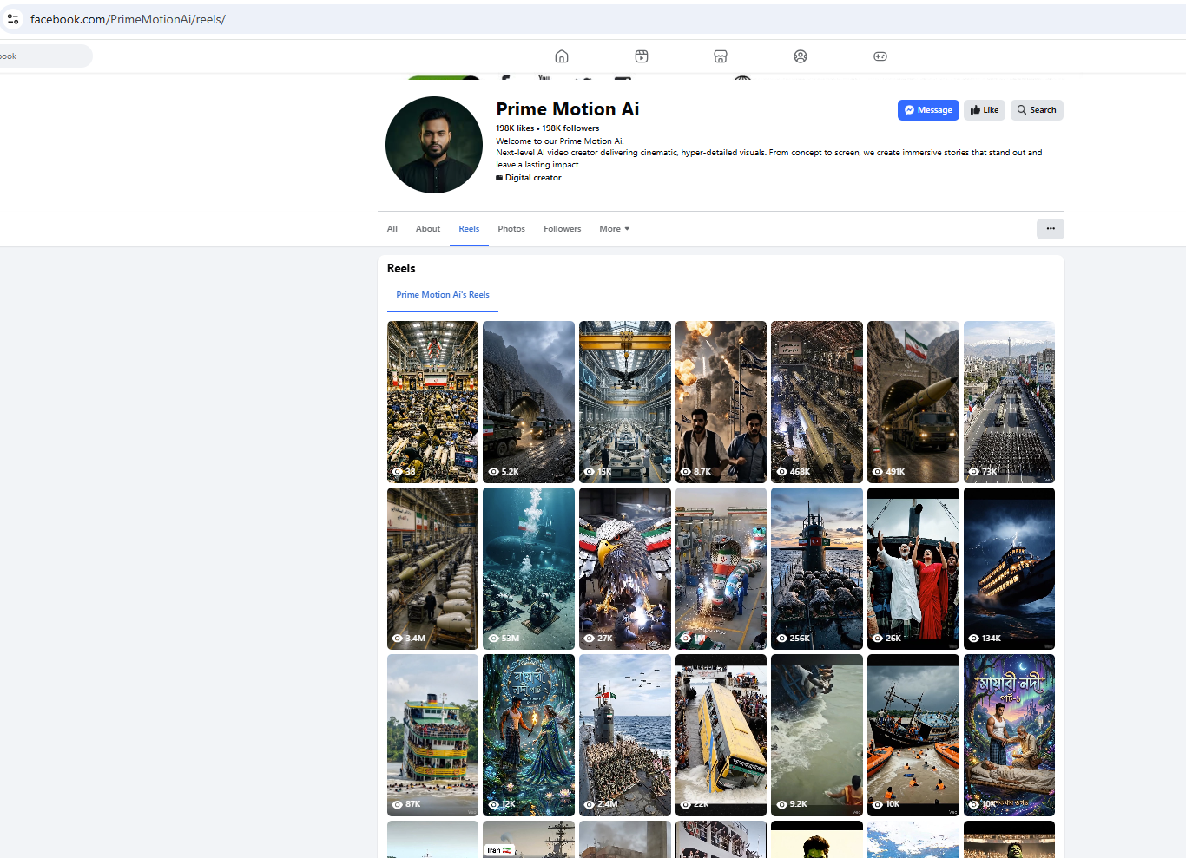Image resolution: width=1186 pixels, height=858 pixels.
Task: Open the submarine reel with 256K views
Action: 817,568
